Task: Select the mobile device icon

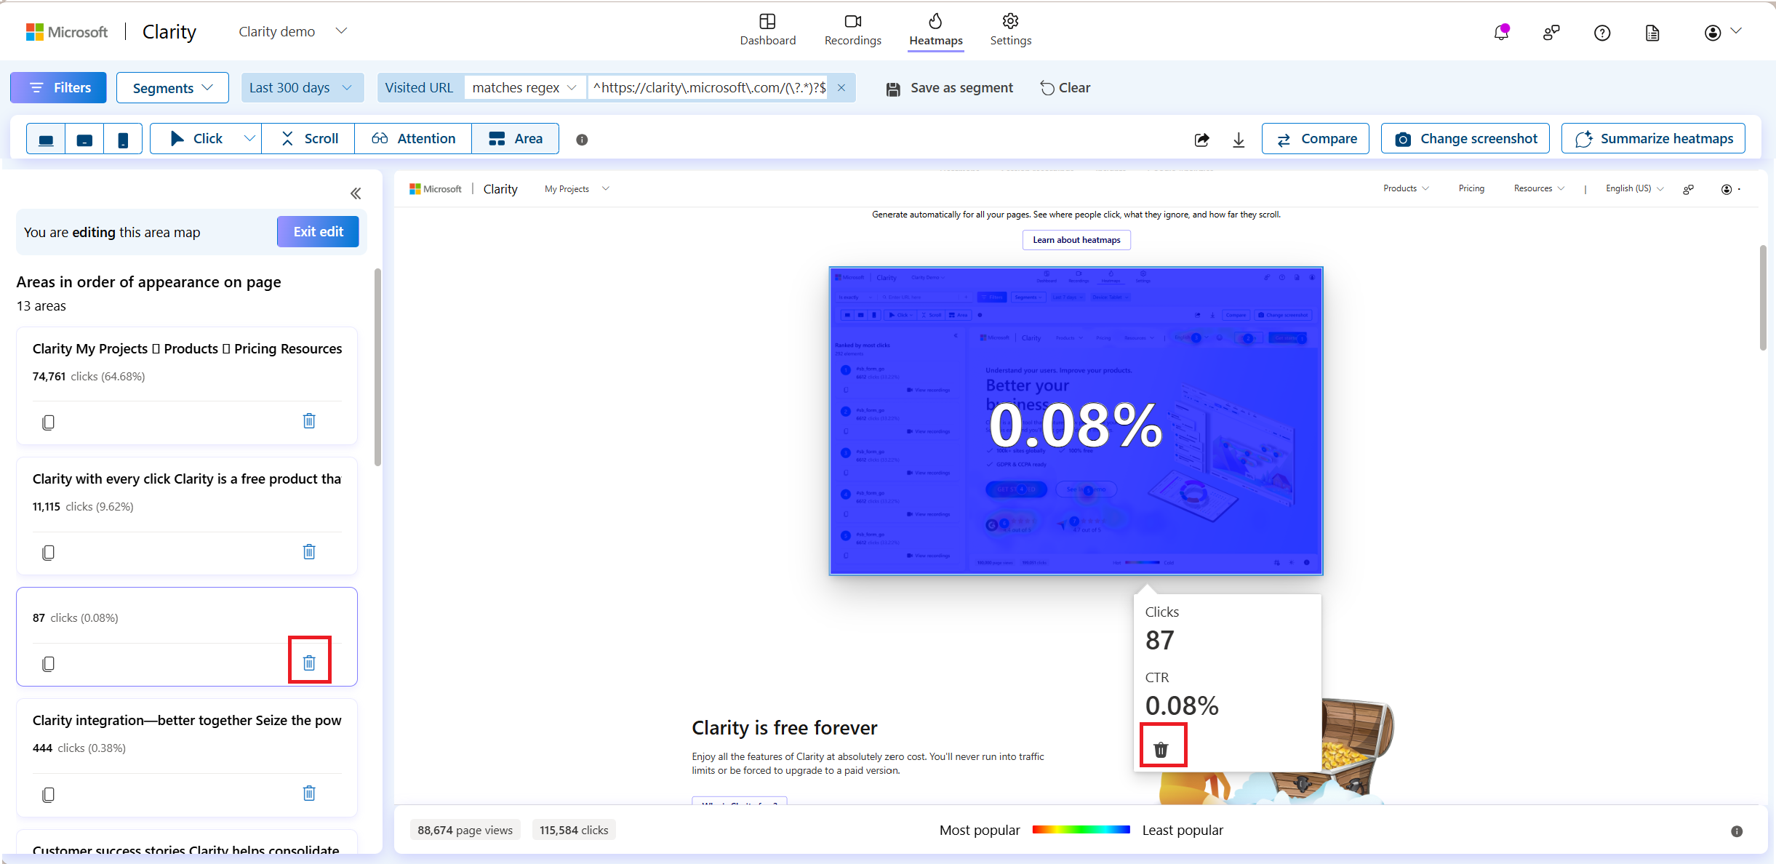Action: (123, 139)
